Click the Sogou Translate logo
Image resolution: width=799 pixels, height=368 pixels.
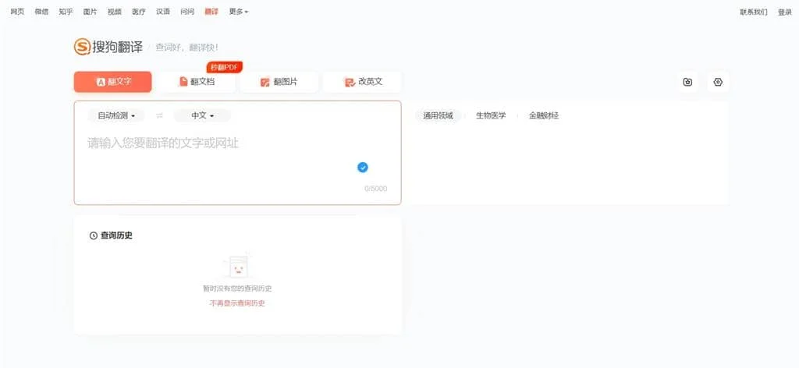[x=108, y=47]
